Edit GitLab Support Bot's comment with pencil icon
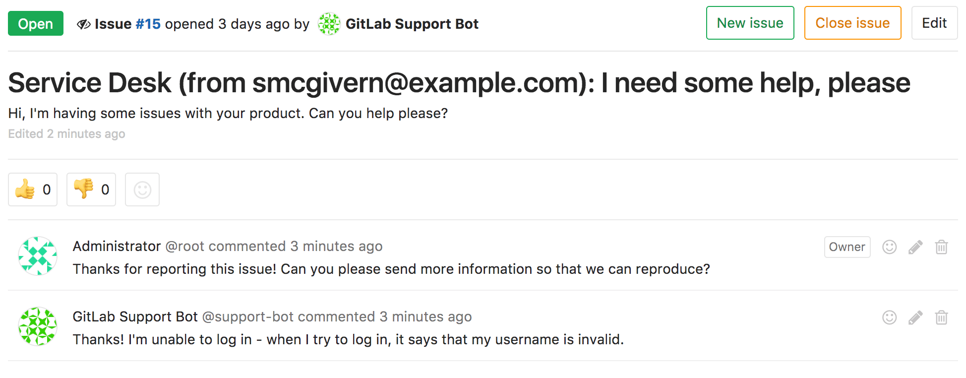 click(x=915, y=317)
